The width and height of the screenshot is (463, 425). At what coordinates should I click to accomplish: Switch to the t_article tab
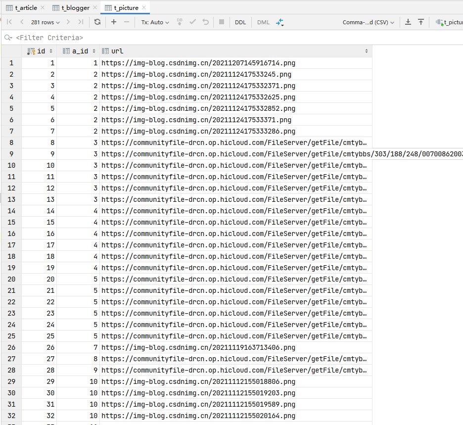click(x=26, y=8)
